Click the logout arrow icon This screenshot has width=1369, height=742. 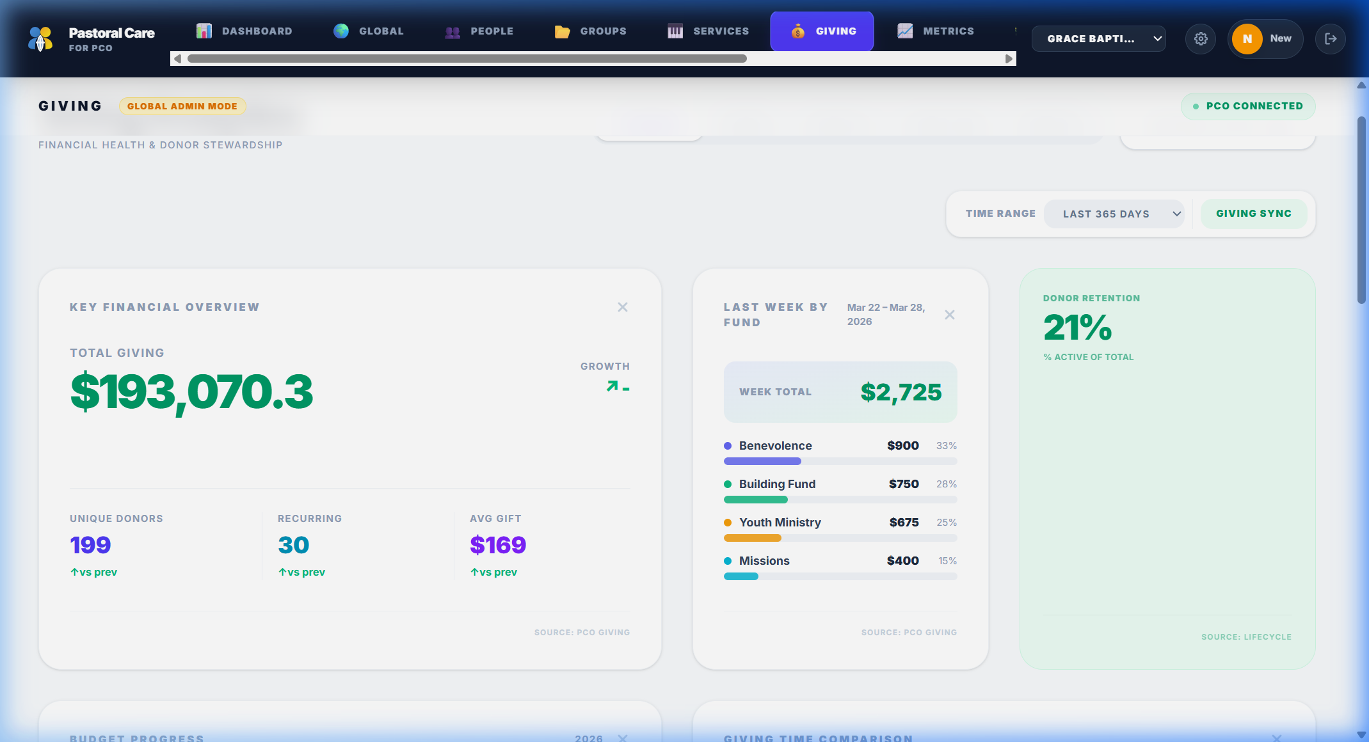point(1331,39)
